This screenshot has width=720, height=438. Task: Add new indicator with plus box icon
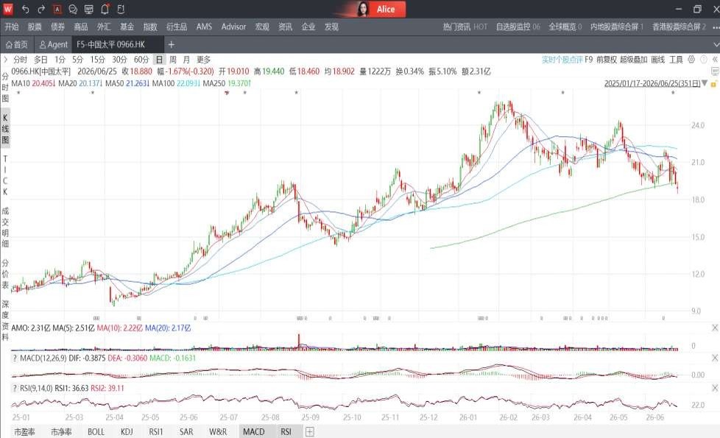[310, 431]
